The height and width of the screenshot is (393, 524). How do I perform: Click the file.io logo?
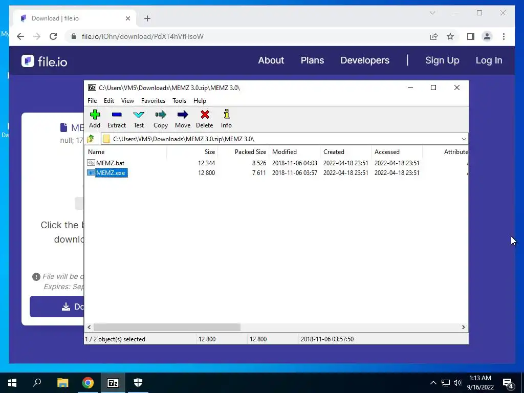pyautogui.click(x=45, y=61)
